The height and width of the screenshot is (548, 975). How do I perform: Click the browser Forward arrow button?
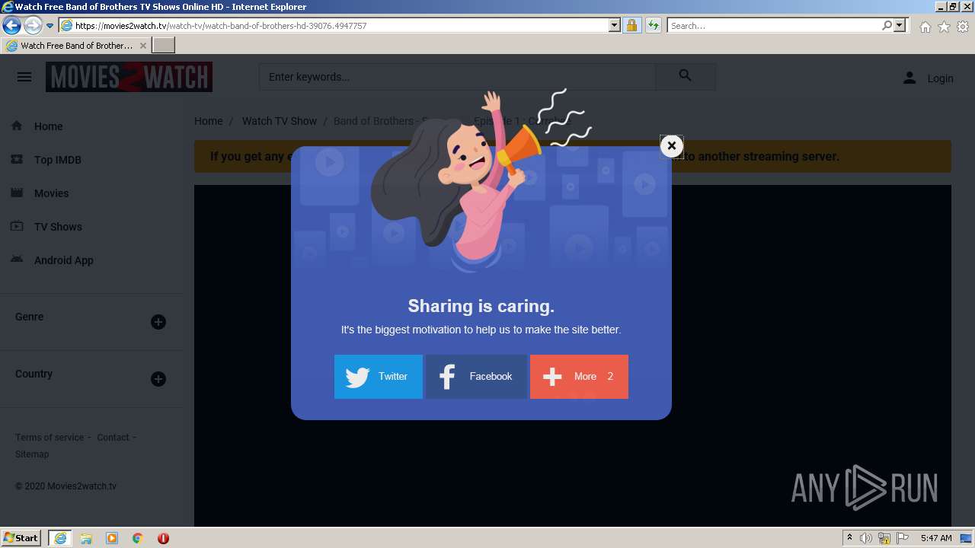point(32,25)
